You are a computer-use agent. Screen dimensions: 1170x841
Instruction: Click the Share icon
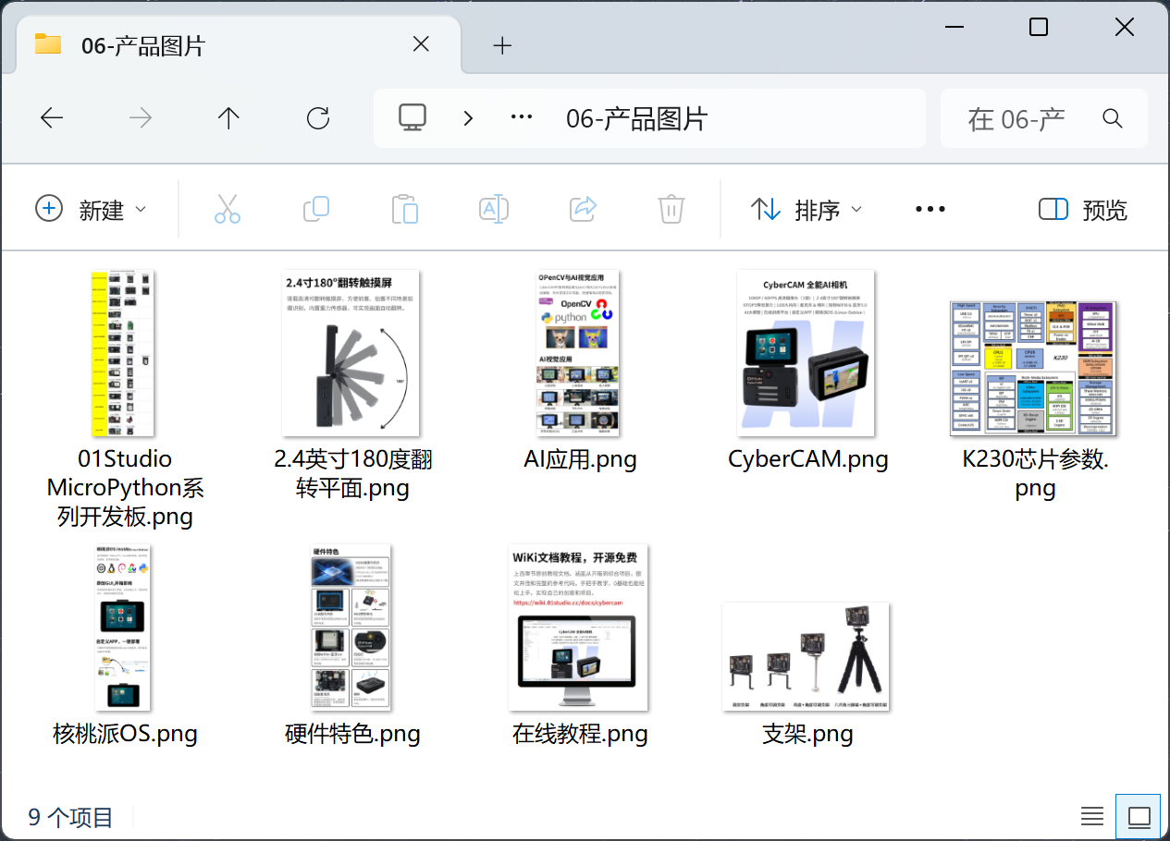click(583, 209)
